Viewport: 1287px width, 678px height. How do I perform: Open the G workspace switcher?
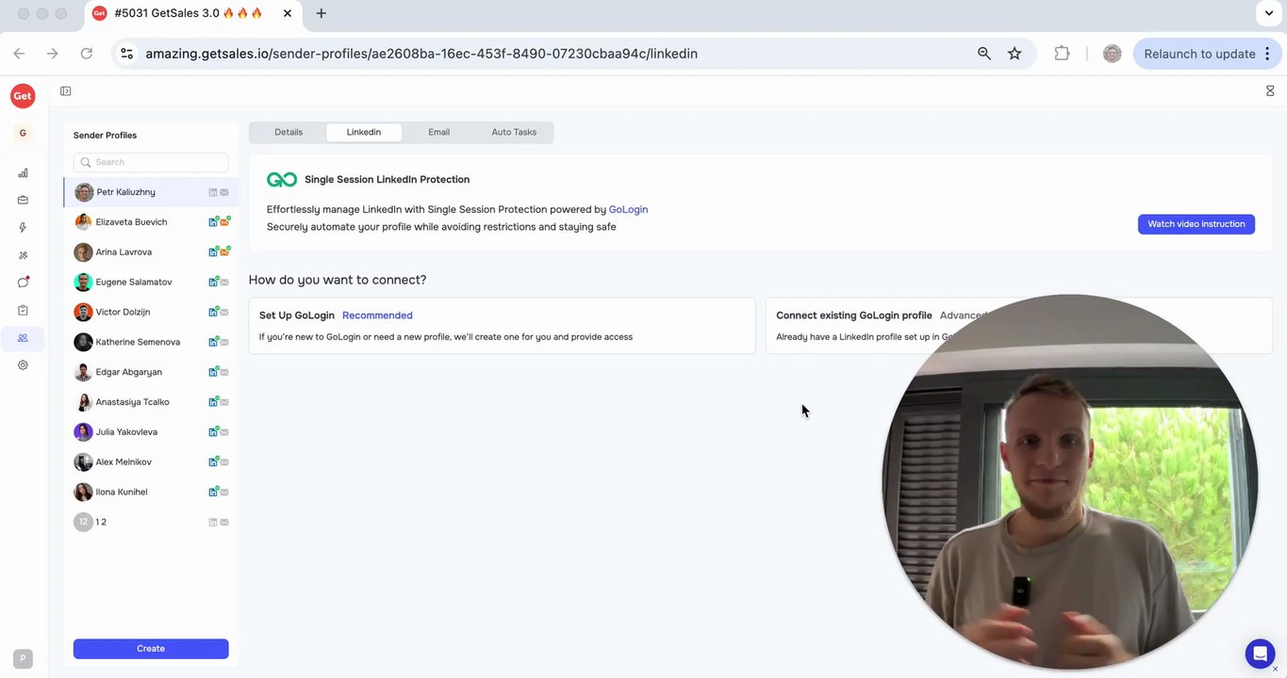[23, 133]
